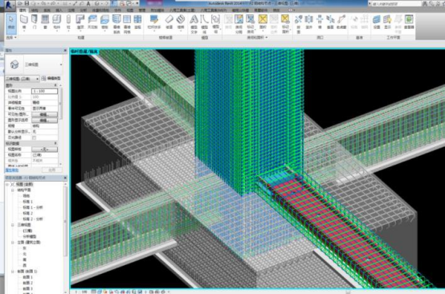The width and height of the screenshot is (445, 294).
Task: Select the Dormer opening tool
Action: pyautogui.click(x=341, y=22)
